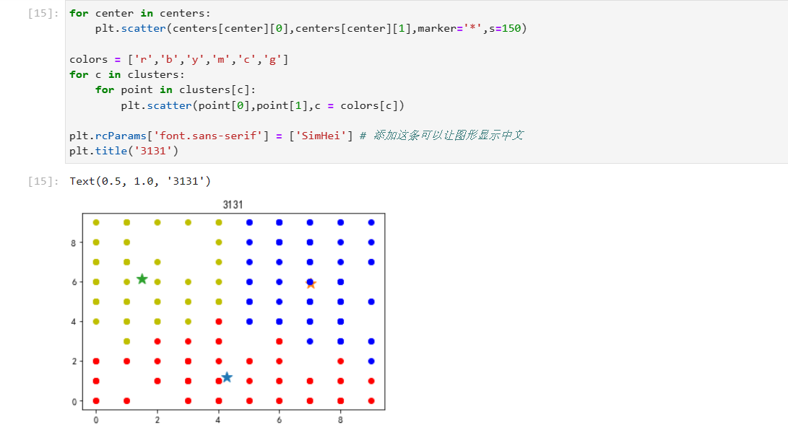Image resolution: width=788 pixels, height=435 pixels.
Task: Click the output prompt [15] beside Text
Action: [x=40, y=181]
